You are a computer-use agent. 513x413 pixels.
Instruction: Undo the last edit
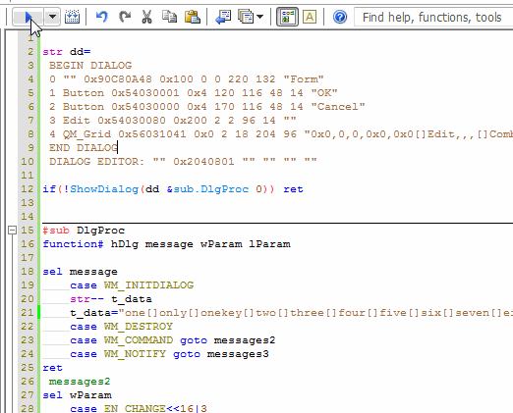pos(102,17)
